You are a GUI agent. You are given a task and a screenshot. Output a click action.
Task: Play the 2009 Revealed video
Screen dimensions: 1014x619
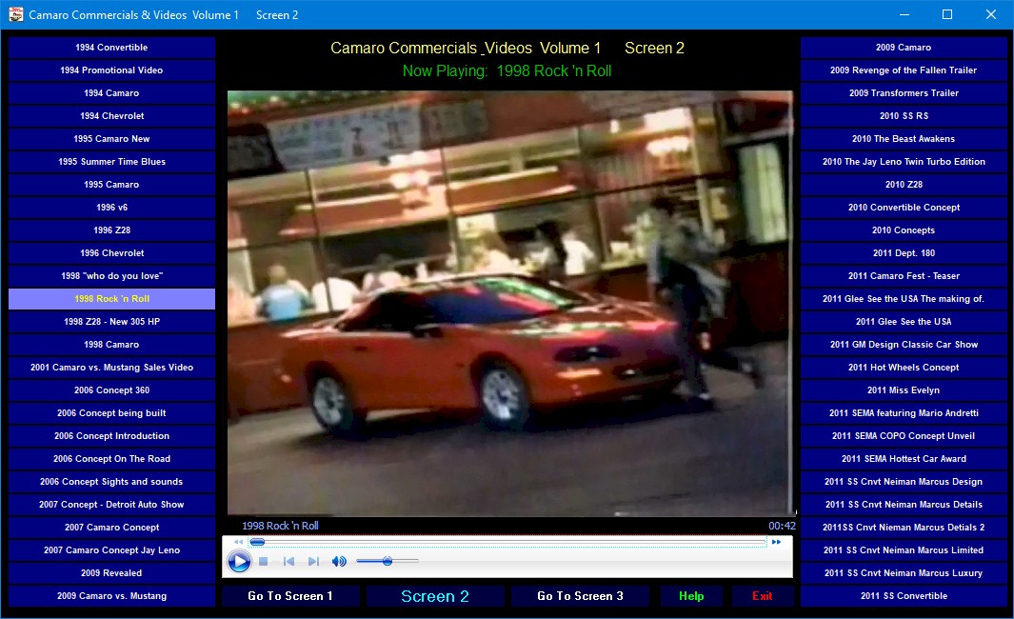112,572
